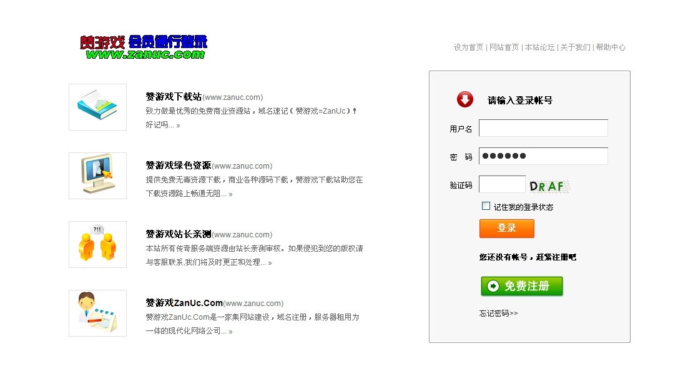Screen dimensions: 688x371
Task: Click the doctor with calendar icon
Action: coord(97,313)
